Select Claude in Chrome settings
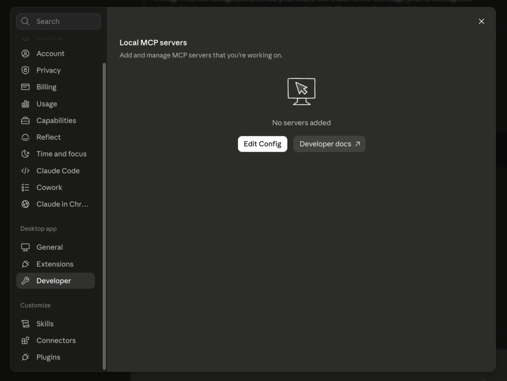This screenshot has width=507, height=381. [55, 204]
